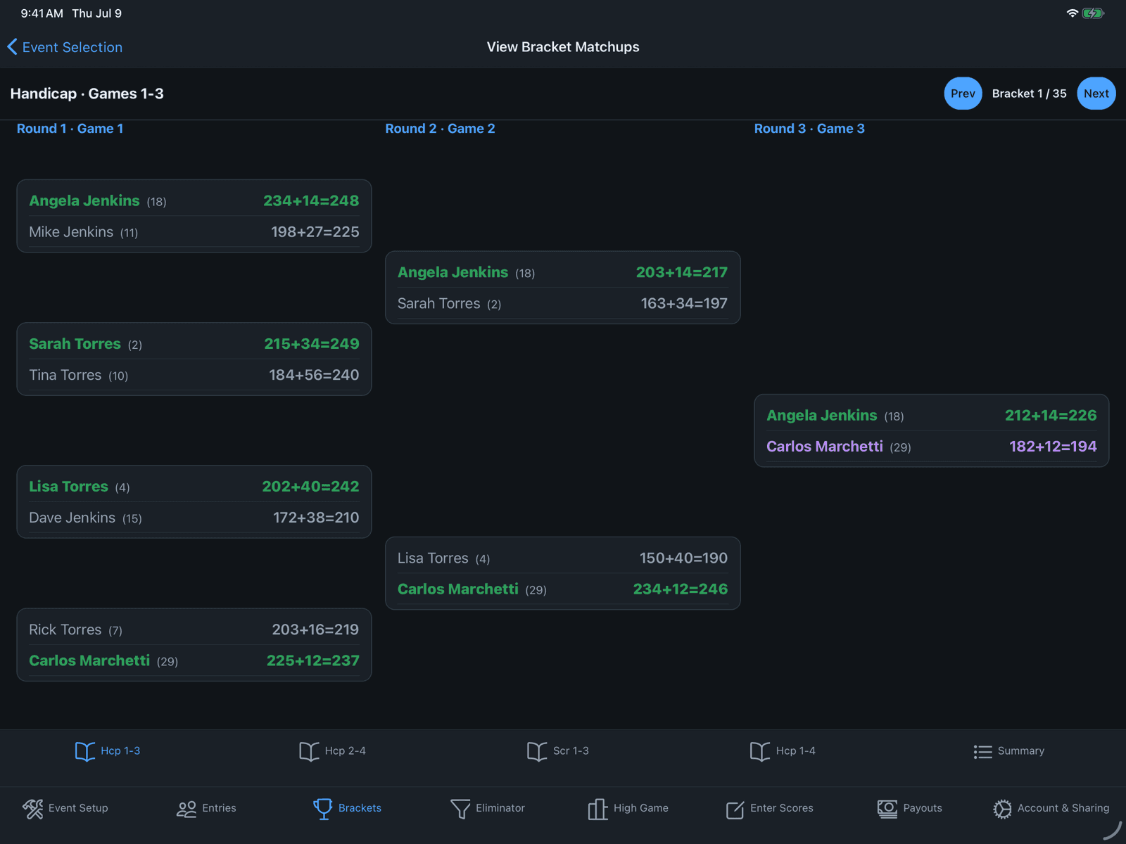Open Event Setup tools icon
The width and height of the screenshot is (1126, 844).
click(32, 809)
